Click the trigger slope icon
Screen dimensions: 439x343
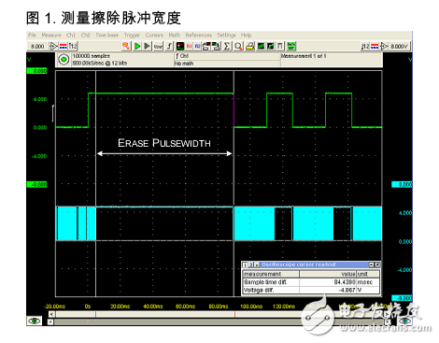click(169, 47)
